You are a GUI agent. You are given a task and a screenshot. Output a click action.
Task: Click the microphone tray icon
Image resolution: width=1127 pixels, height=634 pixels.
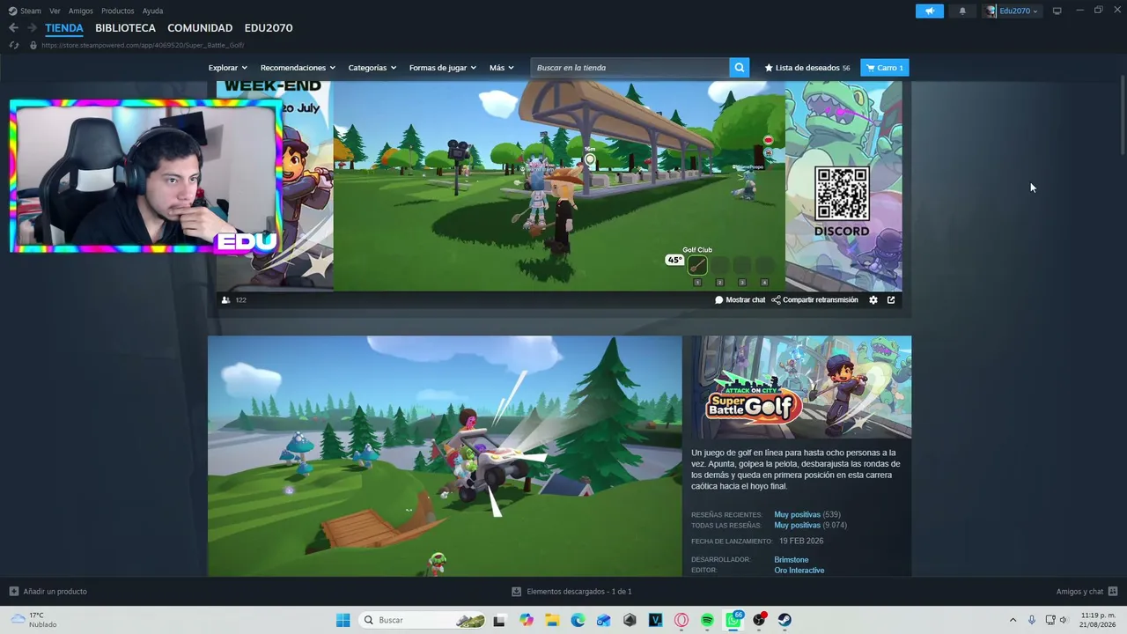[x=1032, y=620]
